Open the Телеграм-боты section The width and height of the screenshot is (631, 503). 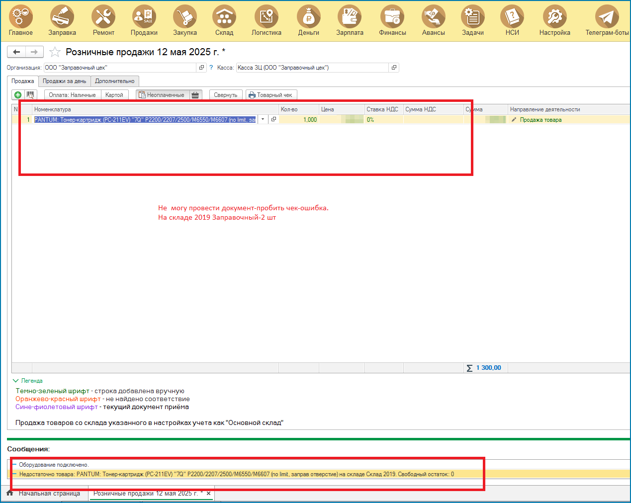[x=607, y=21]
